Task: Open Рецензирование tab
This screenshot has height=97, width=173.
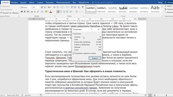Action: coord(63,2)
